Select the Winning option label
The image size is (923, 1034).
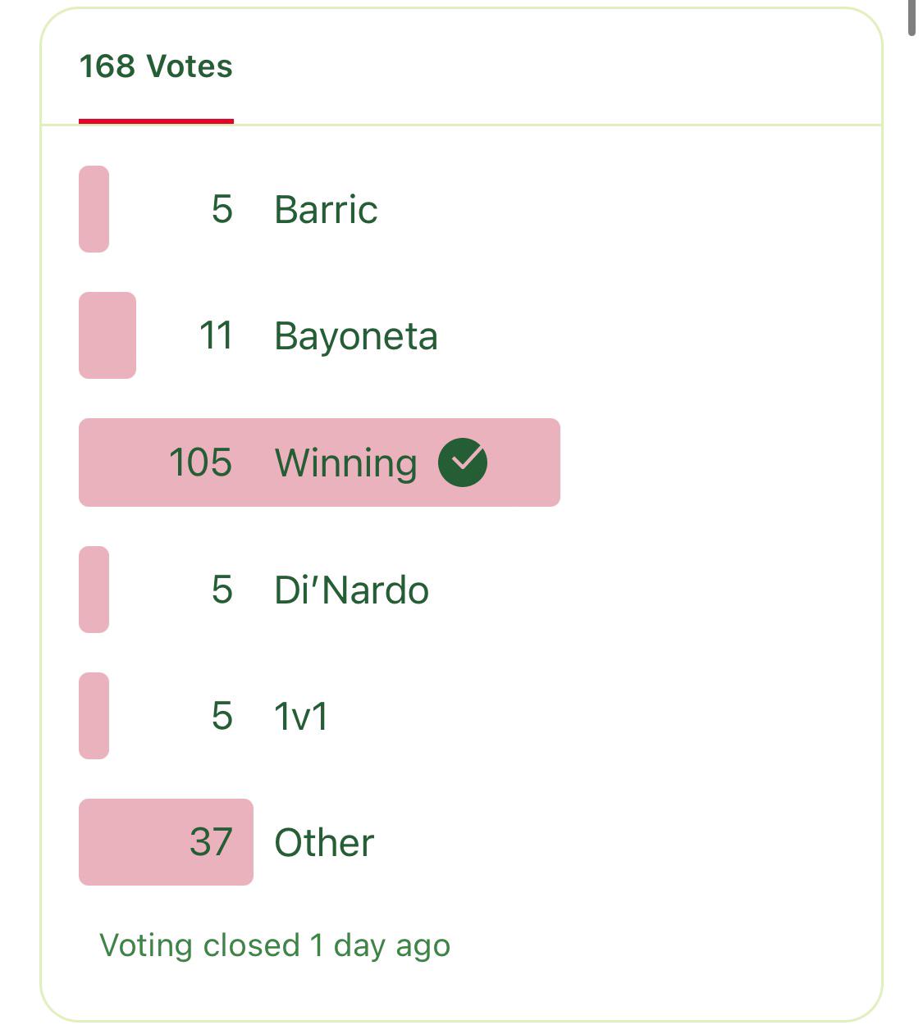click(345, 462)
